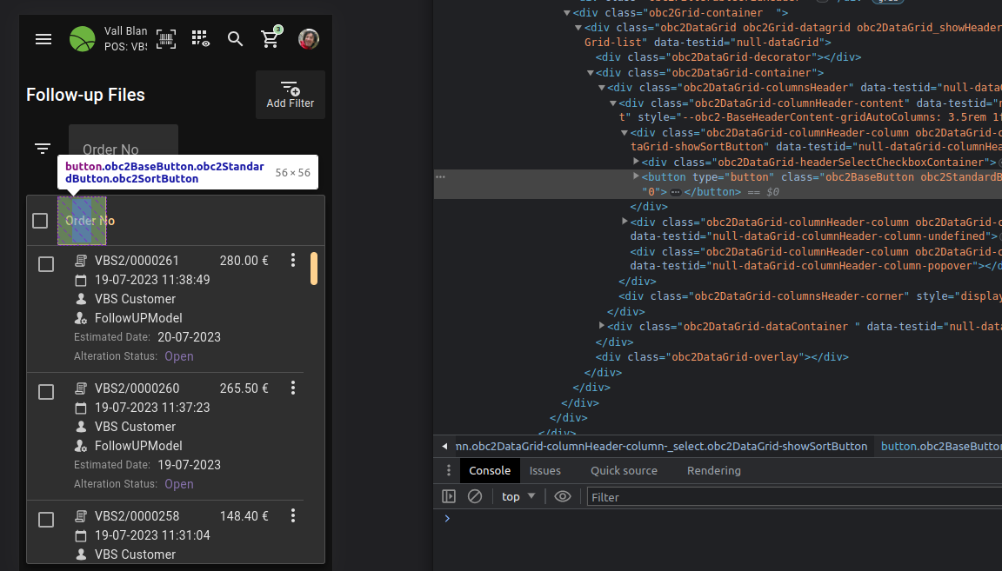Open the shopping cart
Screen dimensions: 1002x571
click(x=271, y=39)
